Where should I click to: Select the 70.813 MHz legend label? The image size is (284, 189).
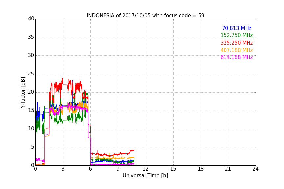point(237,28)
